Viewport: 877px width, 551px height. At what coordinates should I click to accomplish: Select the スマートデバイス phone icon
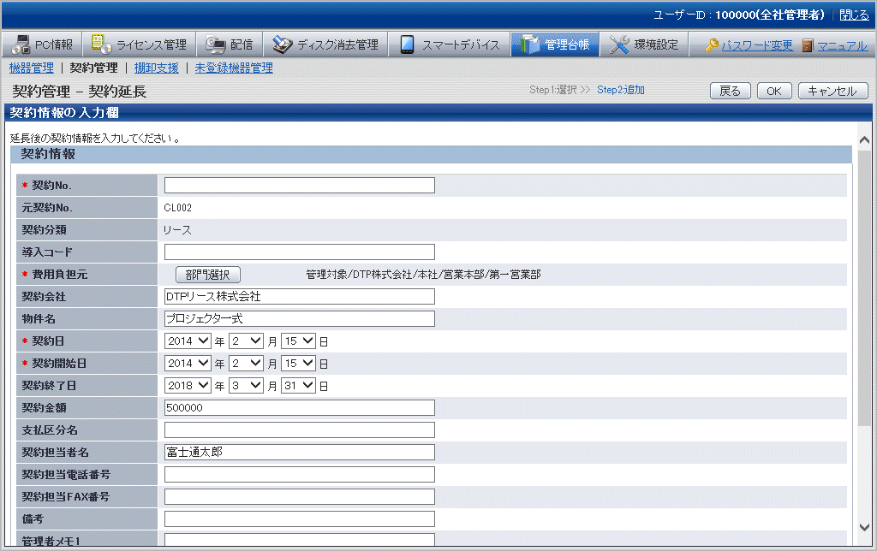pyautogui.click(x=408, y=44)
